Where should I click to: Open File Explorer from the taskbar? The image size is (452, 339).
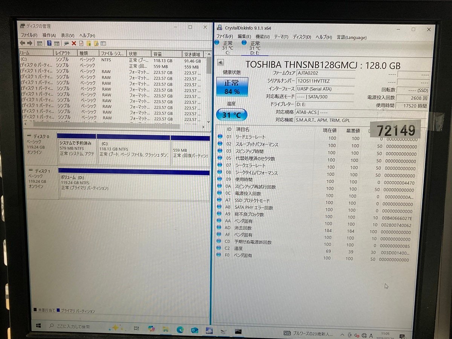tap(165, 329)
